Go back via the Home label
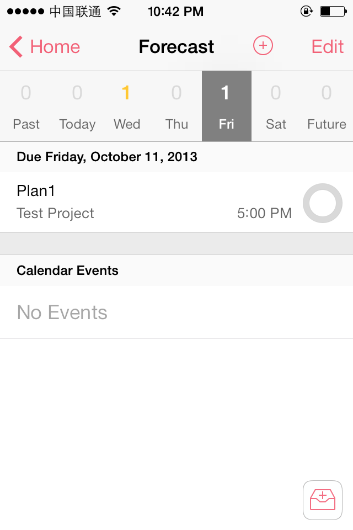 coord(55,46)
